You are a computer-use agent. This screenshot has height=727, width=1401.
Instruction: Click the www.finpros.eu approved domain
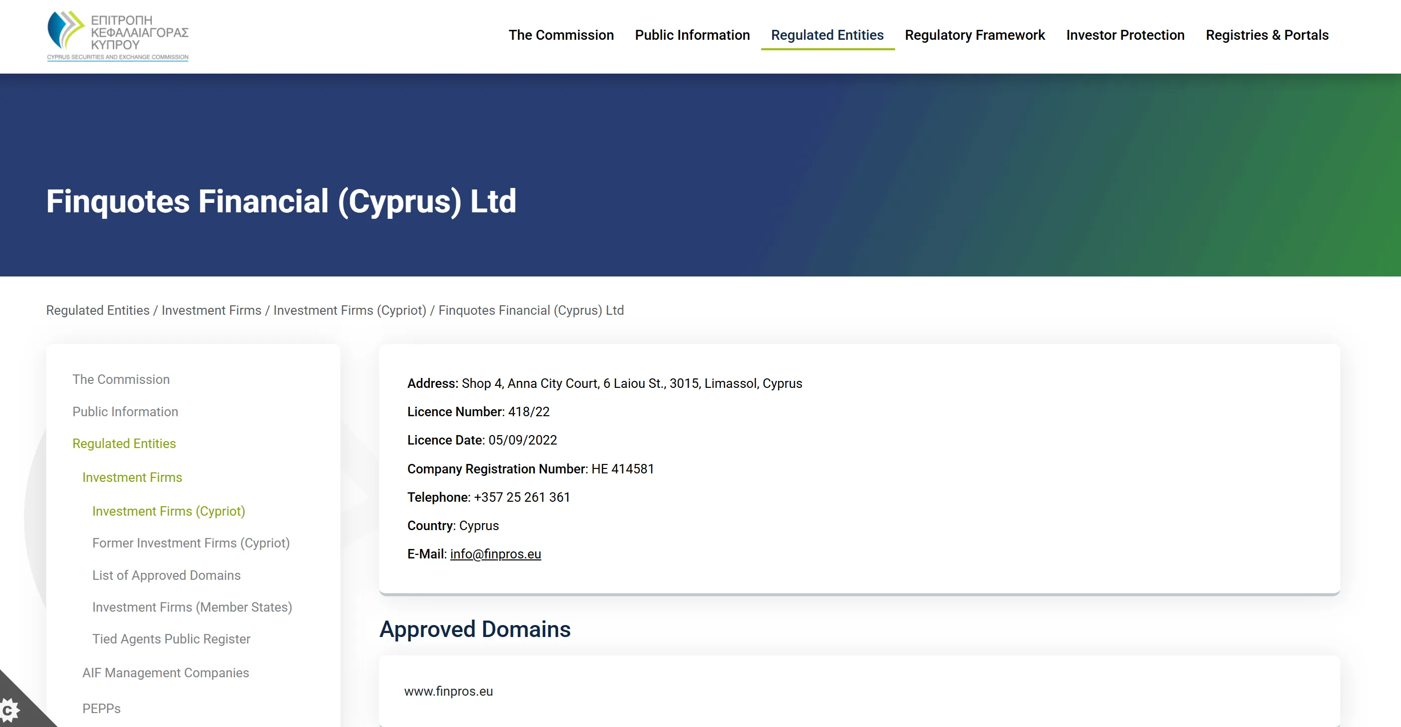[449, 691]
